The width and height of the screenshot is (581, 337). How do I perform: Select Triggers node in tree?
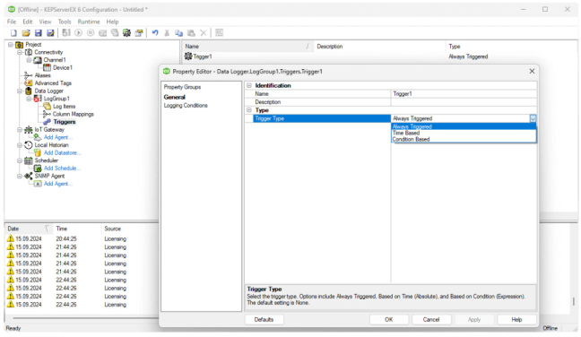65,122
